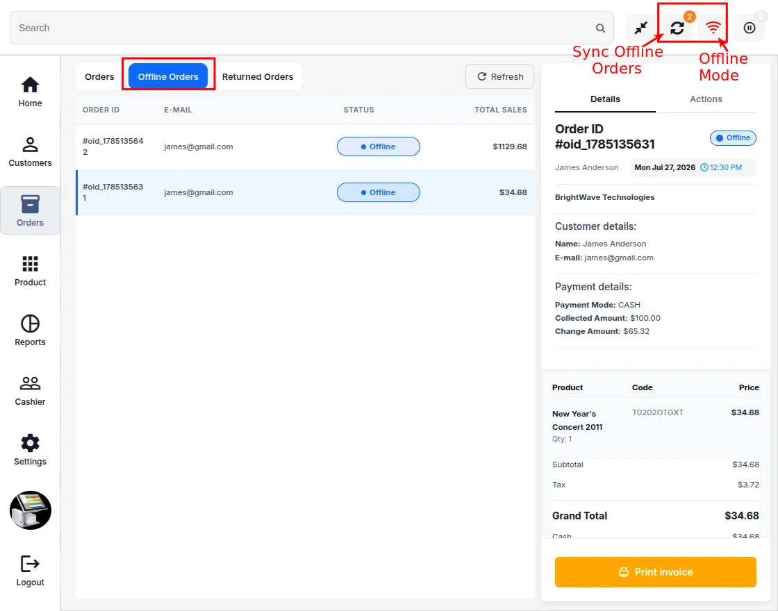Switch to the Orders tab
Viewport: 778px width, 611px height.
tap(99, 77)
